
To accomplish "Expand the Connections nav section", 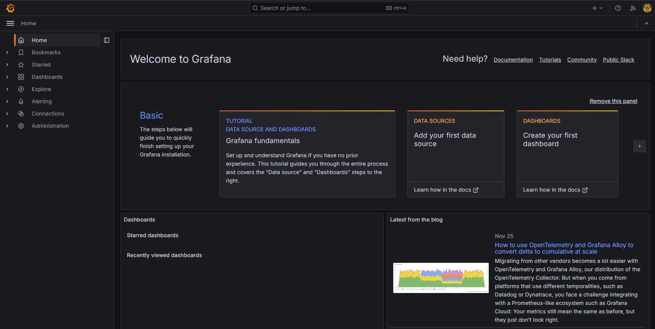I will (7, 114).
